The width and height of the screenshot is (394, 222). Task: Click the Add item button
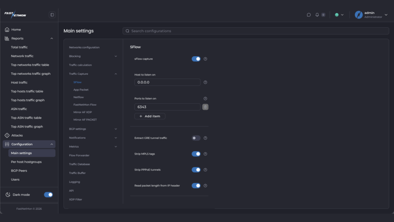[150, 116]
